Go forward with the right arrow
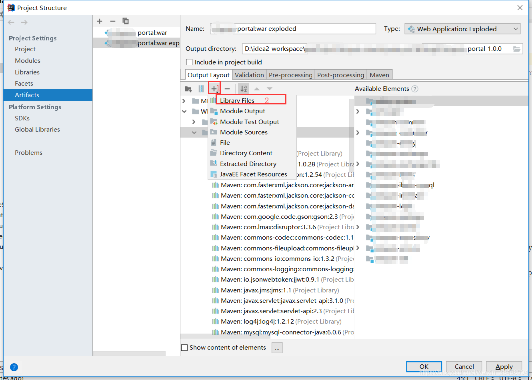532x380 pixels. coord(24,22)
